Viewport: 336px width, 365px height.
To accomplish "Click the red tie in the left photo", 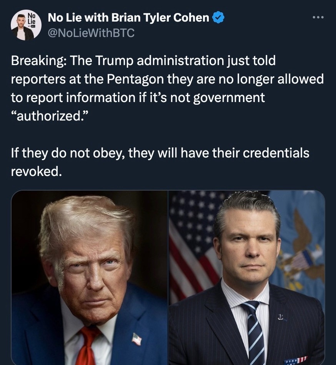I will [87, 346].
